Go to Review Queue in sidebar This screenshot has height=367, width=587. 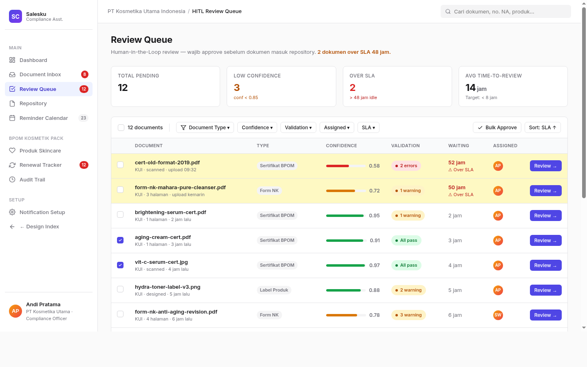(x=49, y=89)
